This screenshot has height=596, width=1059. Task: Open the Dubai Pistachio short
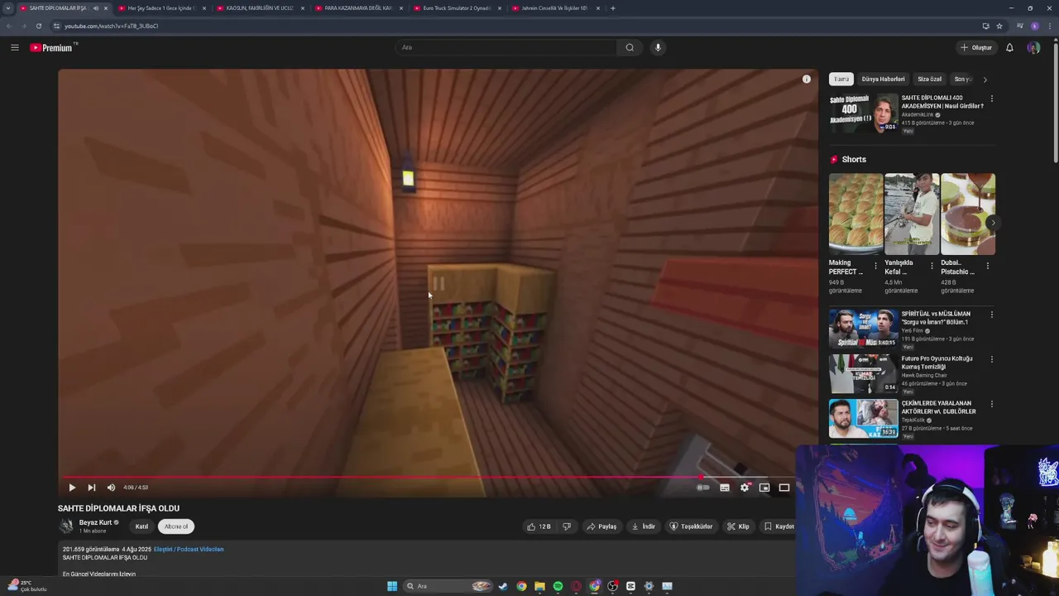[968, 214]
